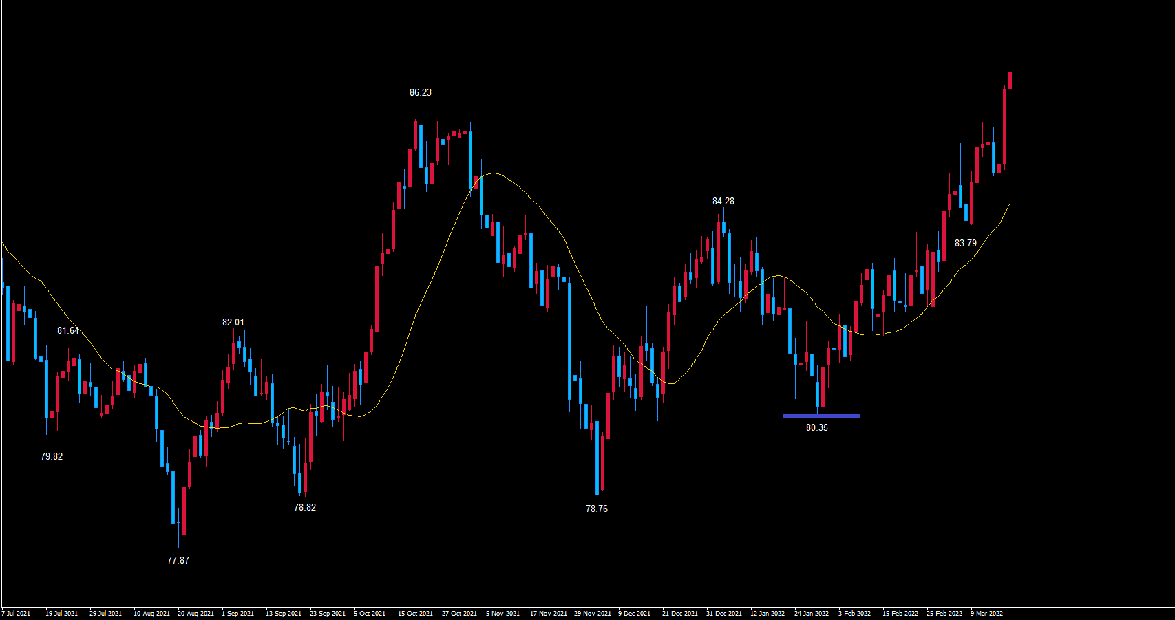Viewport: 1175px width, 620px height.
Task: Click the 86.23 peak price label
Action: tap(420, 92)
